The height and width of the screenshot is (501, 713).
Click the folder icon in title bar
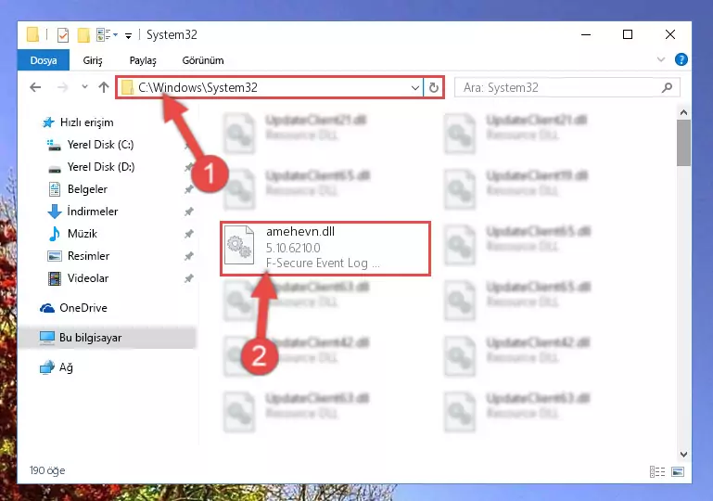(32, 34)
